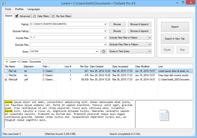Sort by Line # column header
Screen dimensions: 197x138
pyautogui.click(x=64, y=67)
